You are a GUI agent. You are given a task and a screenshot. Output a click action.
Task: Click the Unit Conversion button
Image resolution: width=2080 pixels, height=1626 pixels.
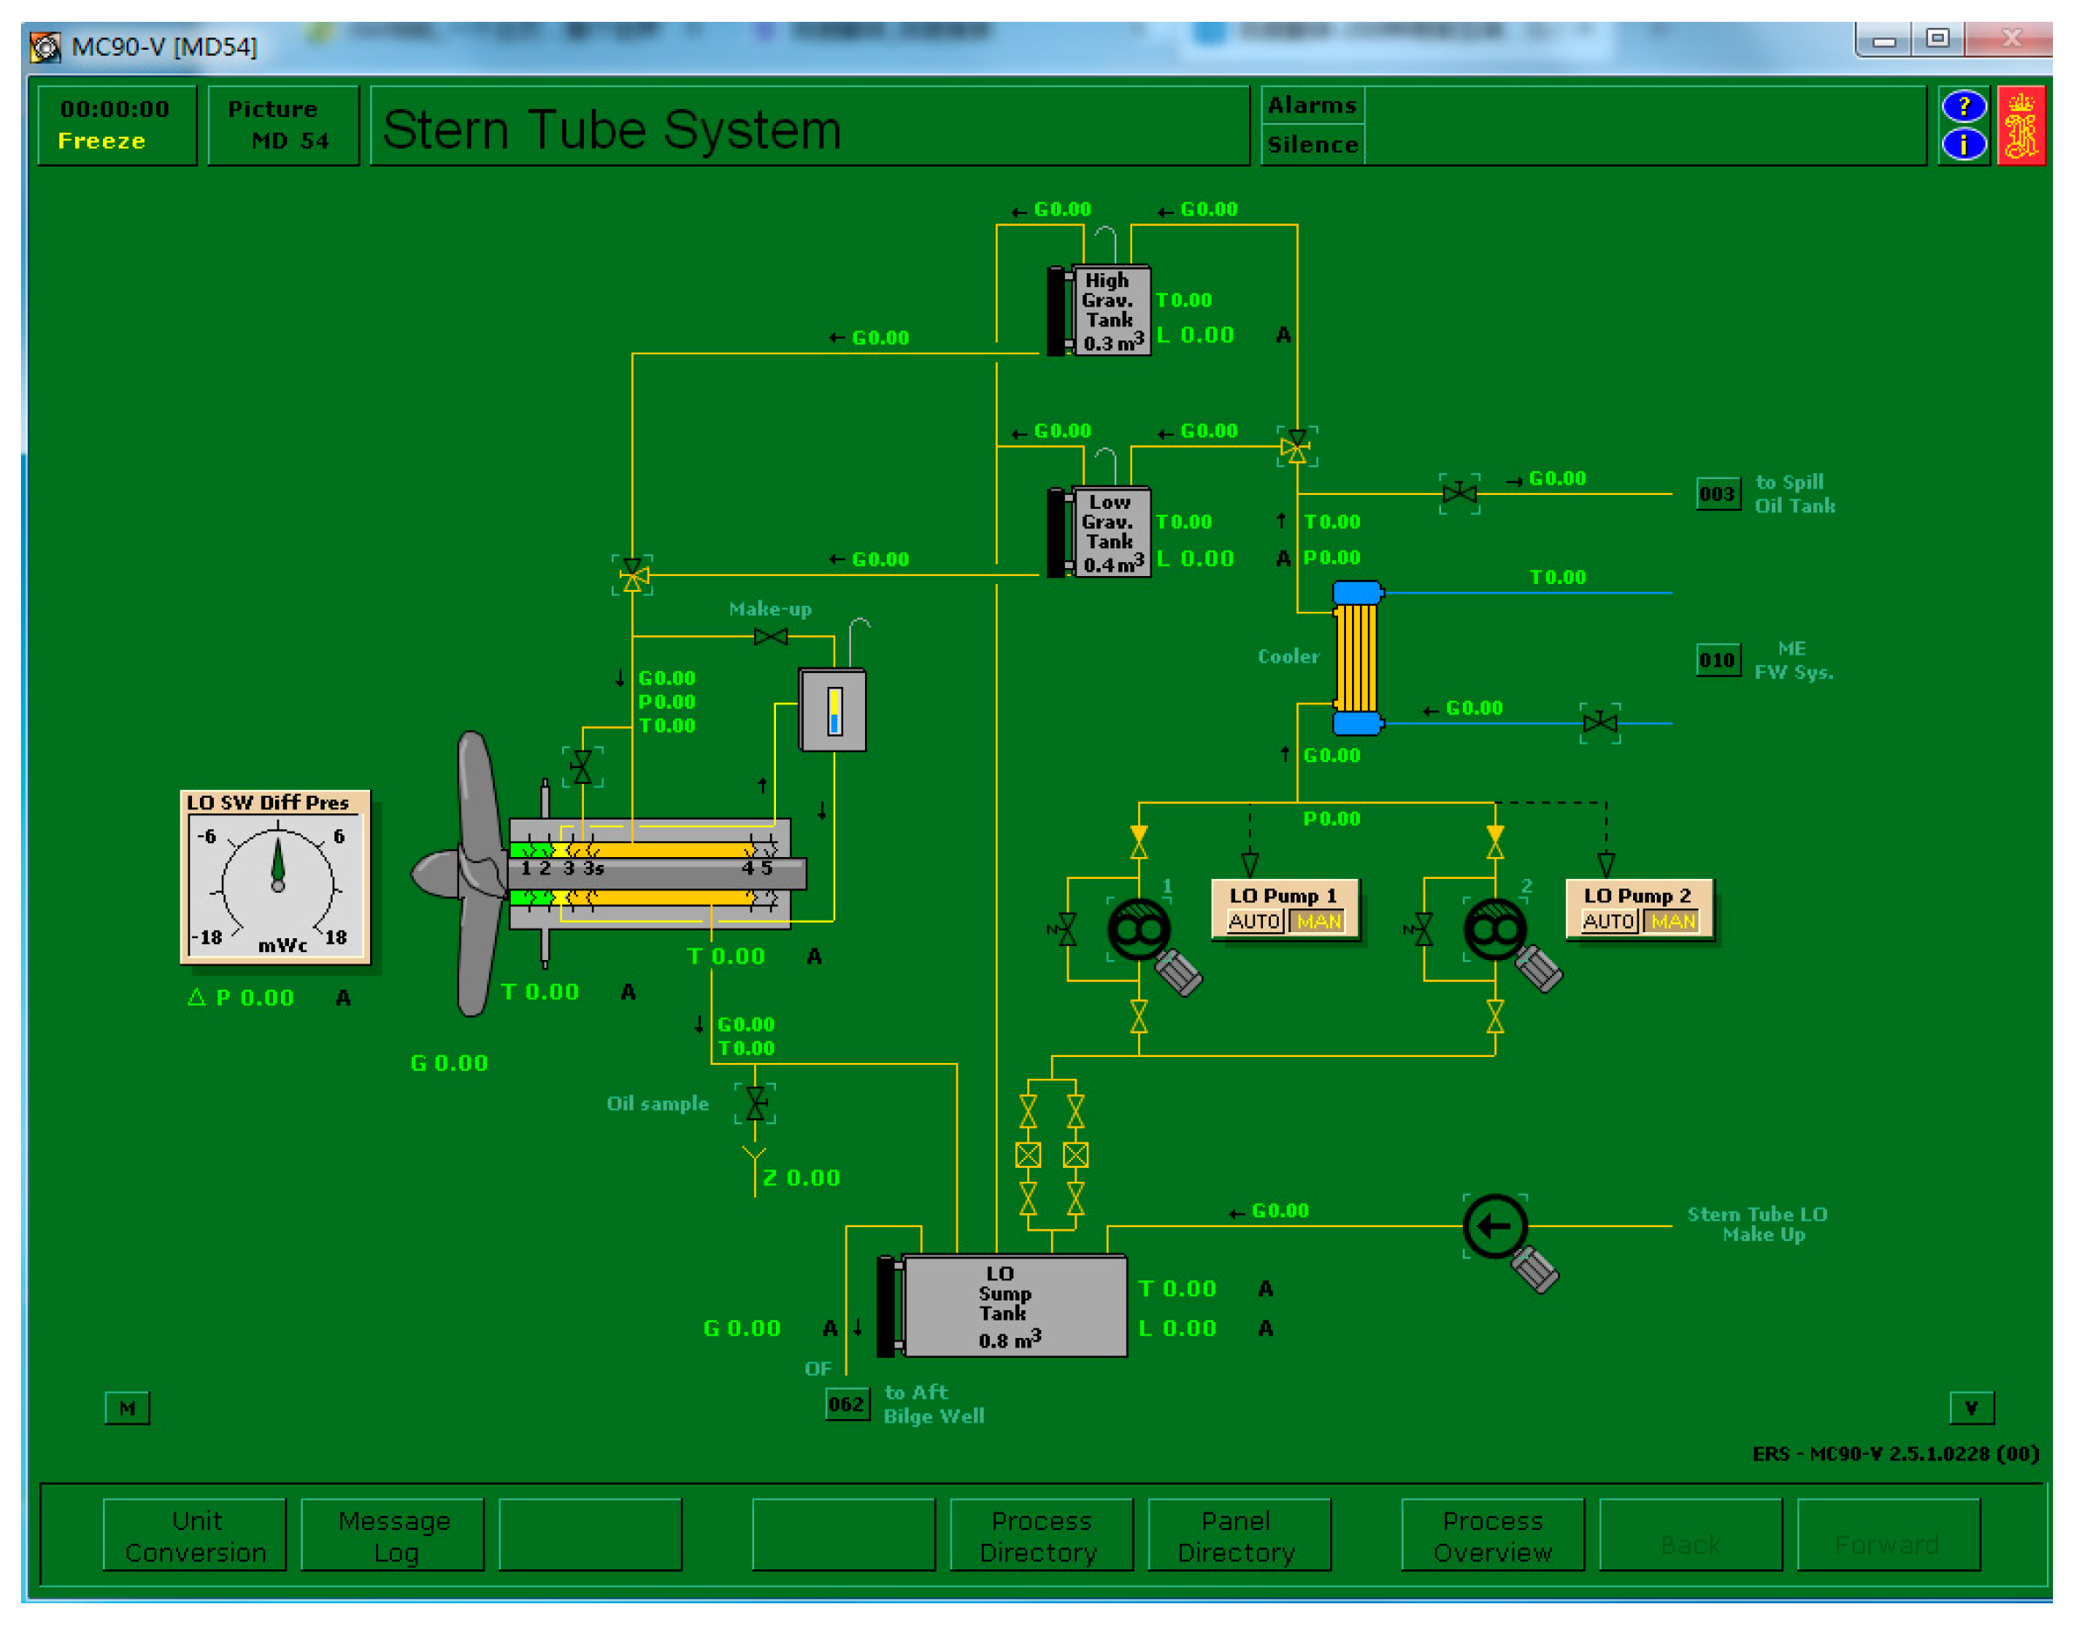pos(196,1534)
